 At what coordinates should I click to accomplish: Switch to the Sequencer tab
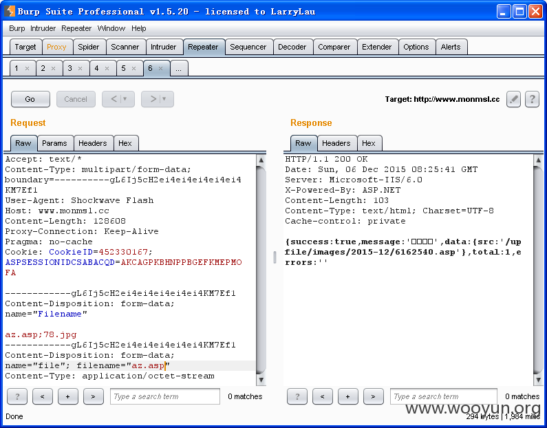(x=248, y=47)
